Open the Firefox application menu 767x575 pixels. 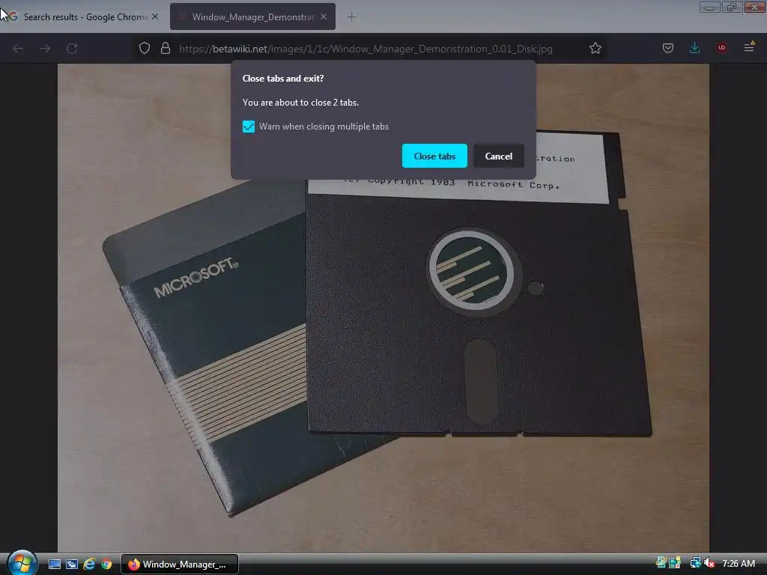click(749, 47)
